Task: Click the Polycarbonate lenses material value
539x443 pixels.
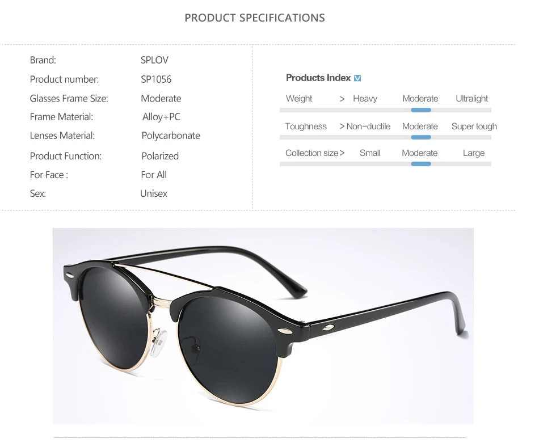Action: tap(171, 136)
